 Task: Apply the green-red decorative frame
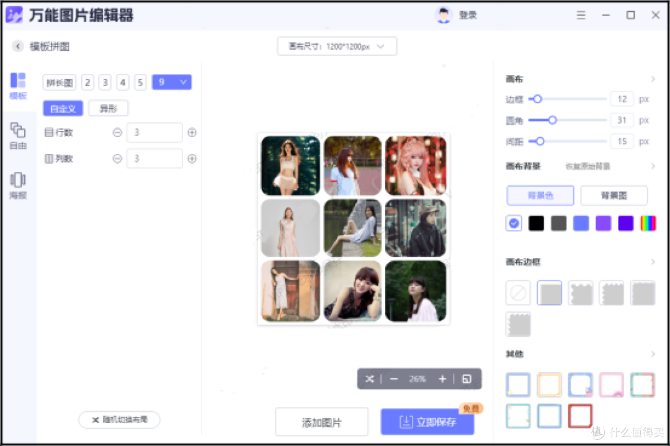pyautogui.click(x=643, y=385)
